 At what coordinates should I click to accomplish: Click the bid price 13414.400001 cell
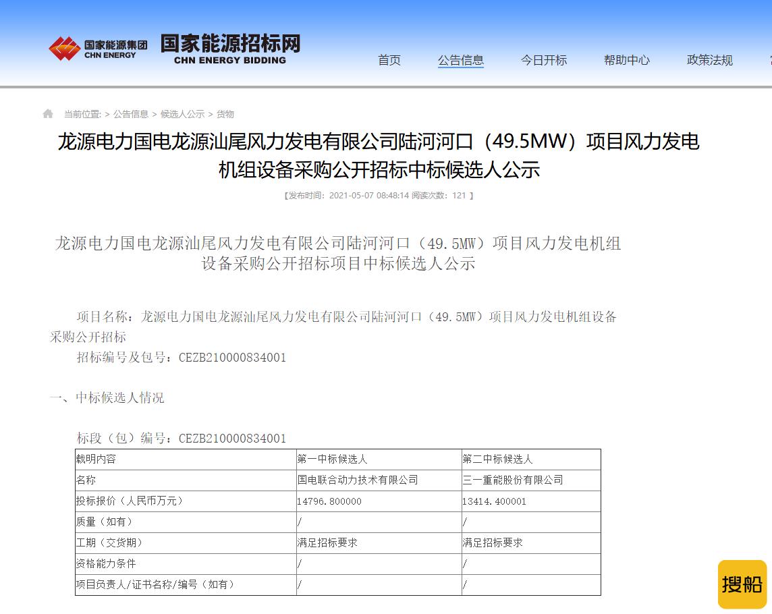pyautogui.click(x=530, y=501)
